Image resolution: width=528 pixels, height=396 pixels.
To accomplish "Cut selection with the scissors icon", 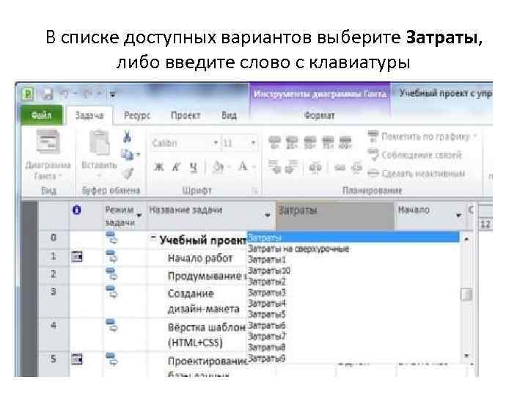I will pyautogui.click(x=128, y=136).
